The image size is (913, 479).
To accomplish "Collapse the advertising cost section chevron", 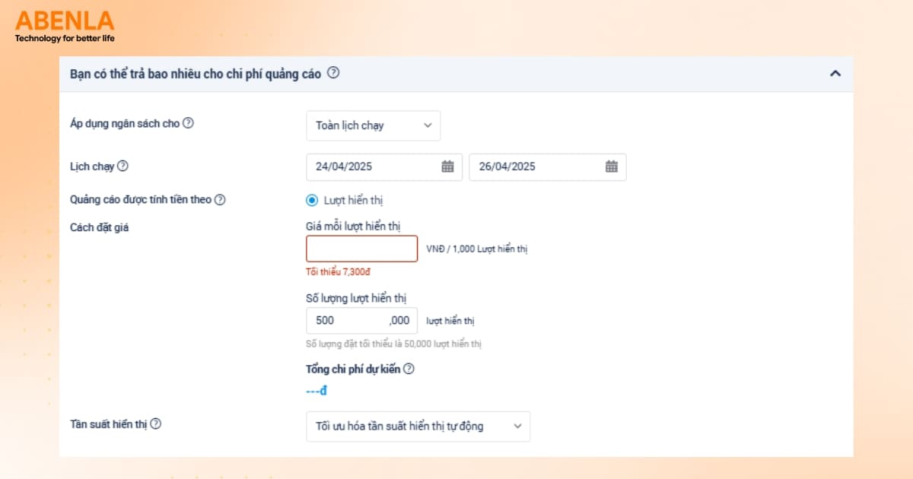I will [x=835, y=74].
